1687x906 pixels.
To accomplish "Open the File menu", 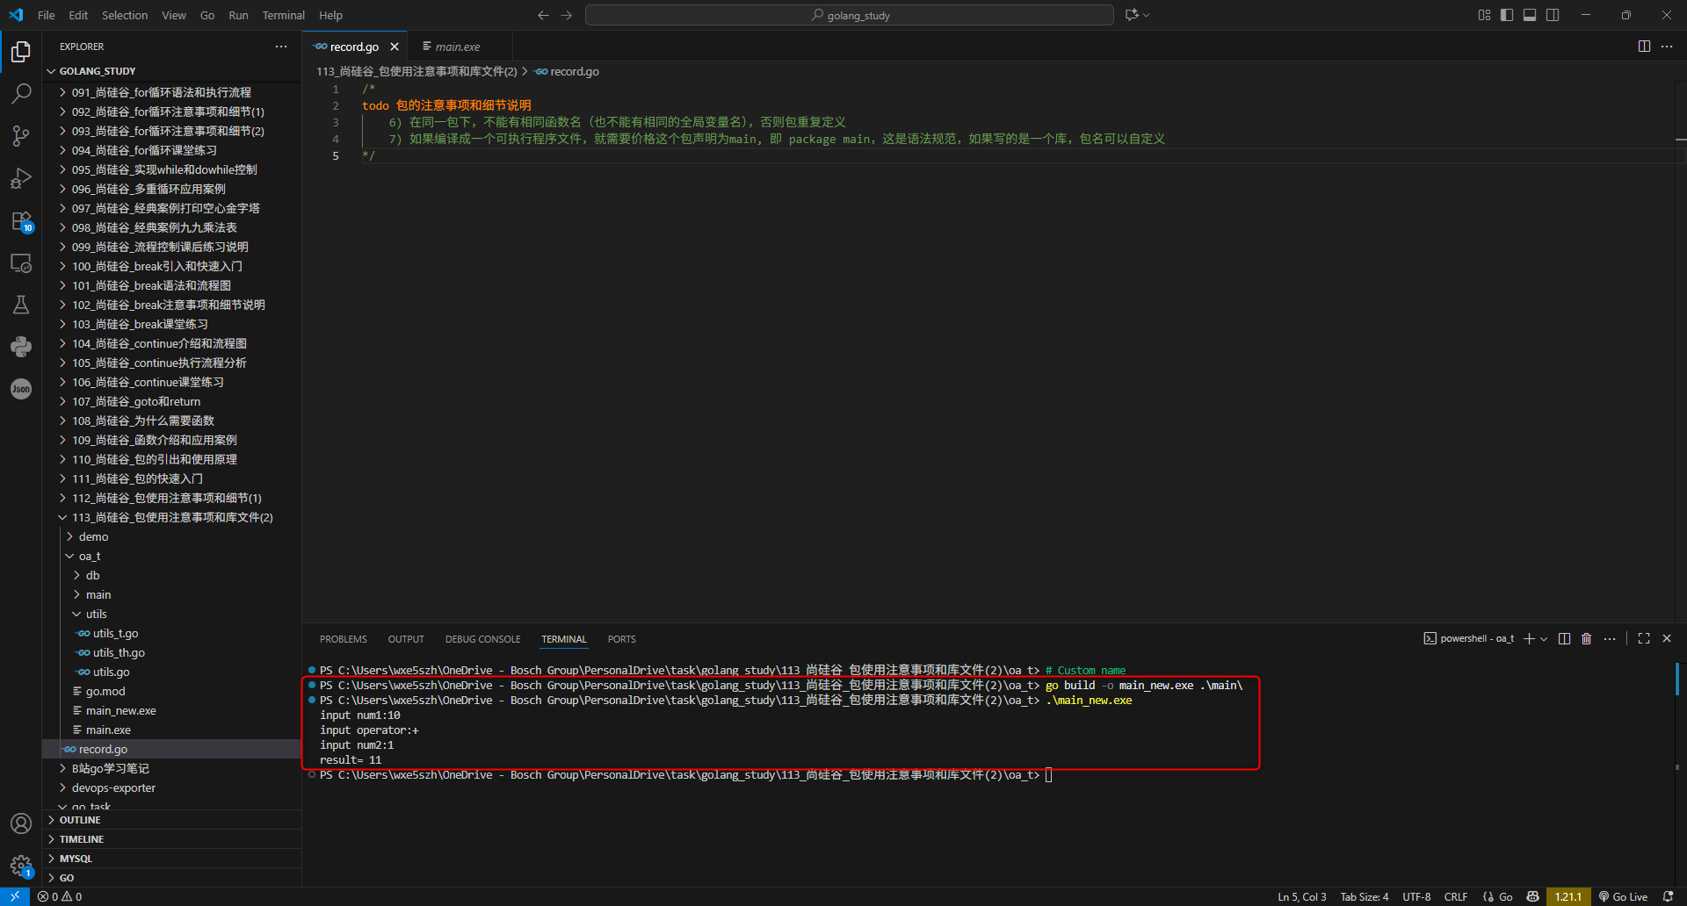I will pos(47,15).
